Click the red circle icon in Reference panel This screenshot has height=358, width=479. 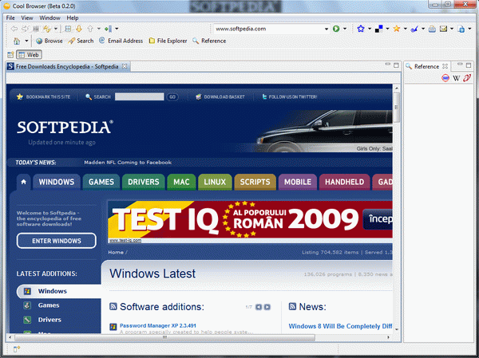(445, 78)
